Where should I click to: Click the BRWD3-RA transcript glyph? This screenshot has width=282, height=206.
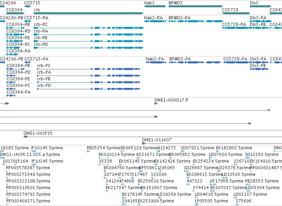tap(196, 21)
